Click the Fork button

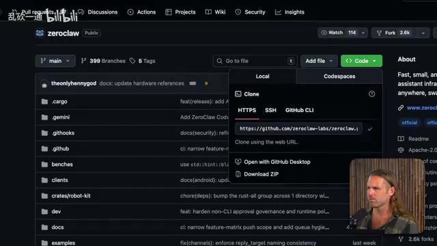394,33
